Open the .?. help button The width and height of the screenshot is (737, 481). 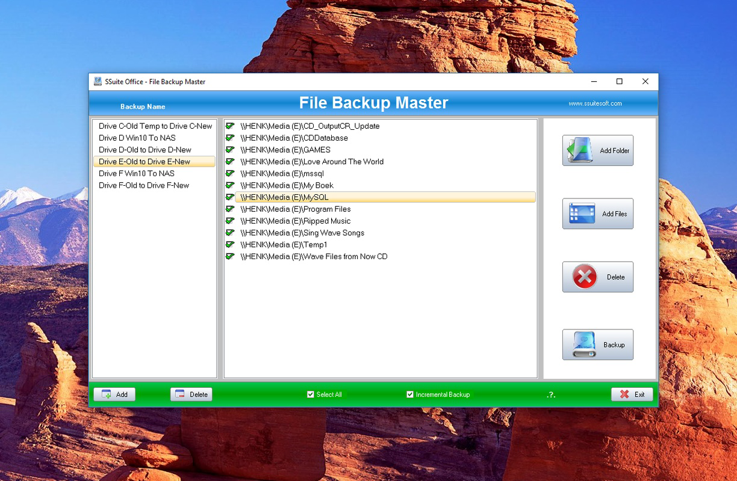[x=551, y=395]
